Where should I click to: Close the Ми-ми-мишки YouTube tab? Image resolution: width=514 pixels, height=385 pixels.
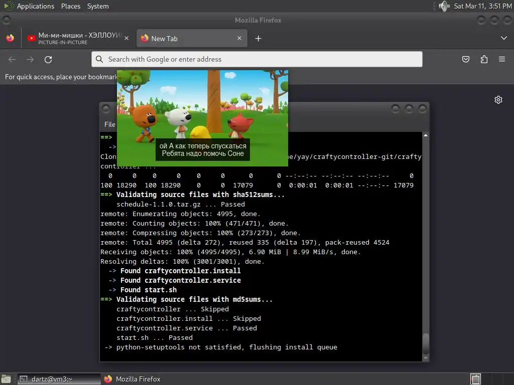(126, 38)
